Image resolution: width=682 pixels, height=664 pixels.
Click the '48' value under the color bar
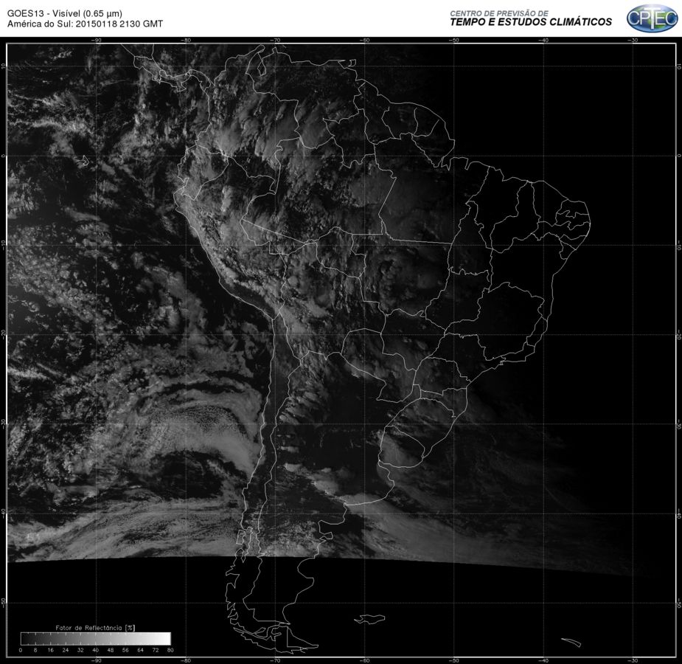tap(111, 650)
